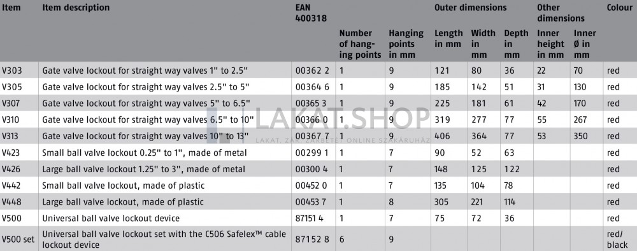Click the V500 set item row label

click(18, 239)
